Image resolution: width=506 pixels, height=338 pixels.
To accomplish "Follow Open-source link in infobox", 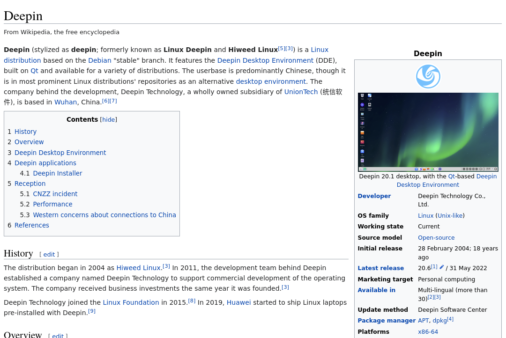I will 436,237.
